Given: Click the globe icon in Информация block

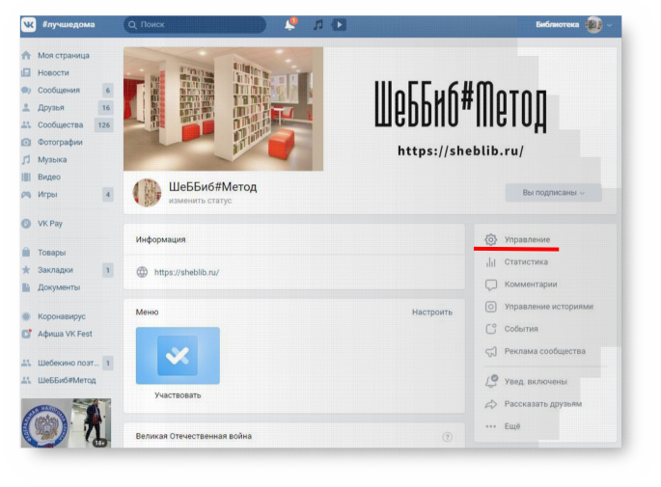Looking at the screenshot, I should 142,272.
